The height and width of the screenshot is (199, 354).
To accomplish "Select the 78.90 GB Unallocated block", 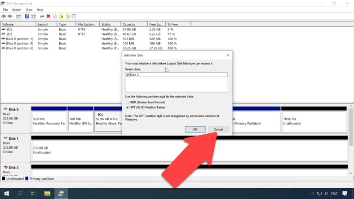I will tap(314, 119).
